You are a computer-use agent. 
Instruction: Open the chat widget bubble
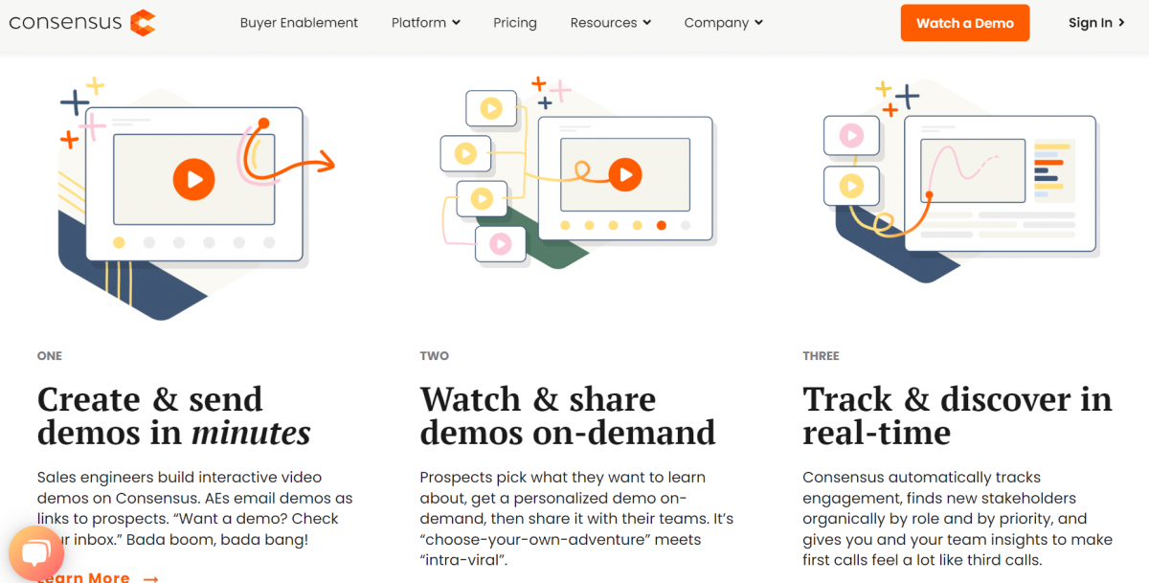(36, 552)
